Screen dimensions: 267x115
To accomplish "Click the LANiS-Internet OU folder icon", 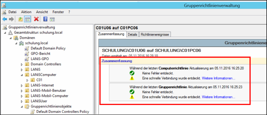I will pyautogui.click(x=27, y=85).
